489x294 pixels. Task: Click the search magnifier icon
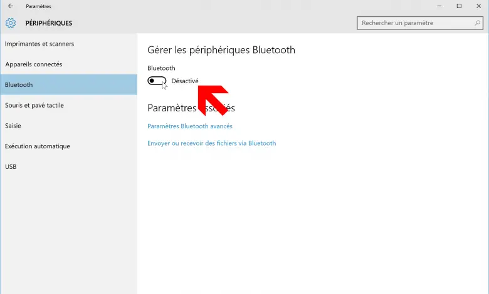point(477,23)
